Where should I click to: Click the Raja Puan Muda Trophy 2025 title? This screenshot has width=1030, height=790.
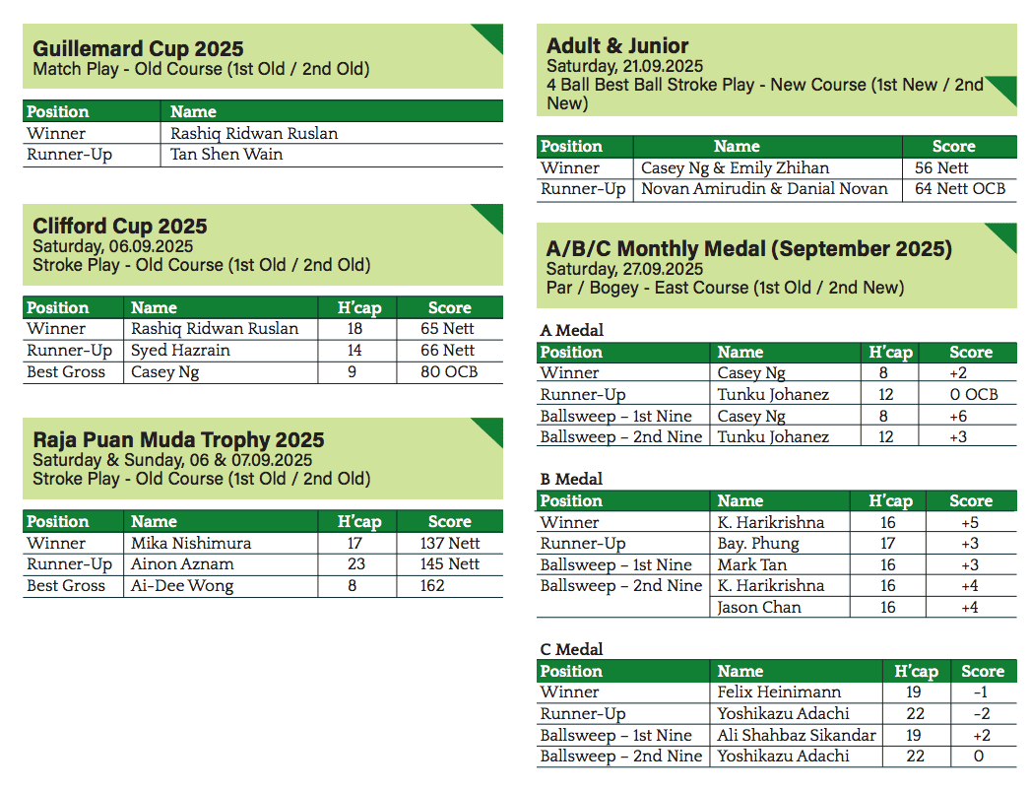(x=178, y=440)
